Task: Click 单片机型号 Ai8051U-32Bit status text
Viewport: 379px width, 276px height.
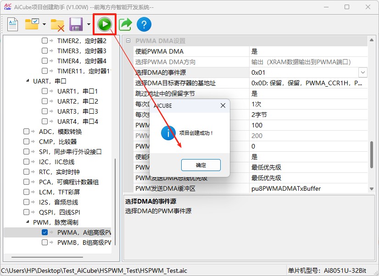Action: (x=327, y=270)
